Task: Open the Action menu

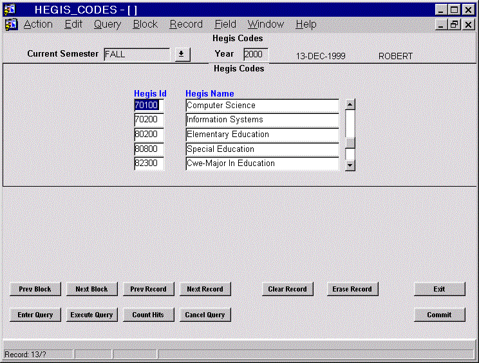Action: [38, 24]
